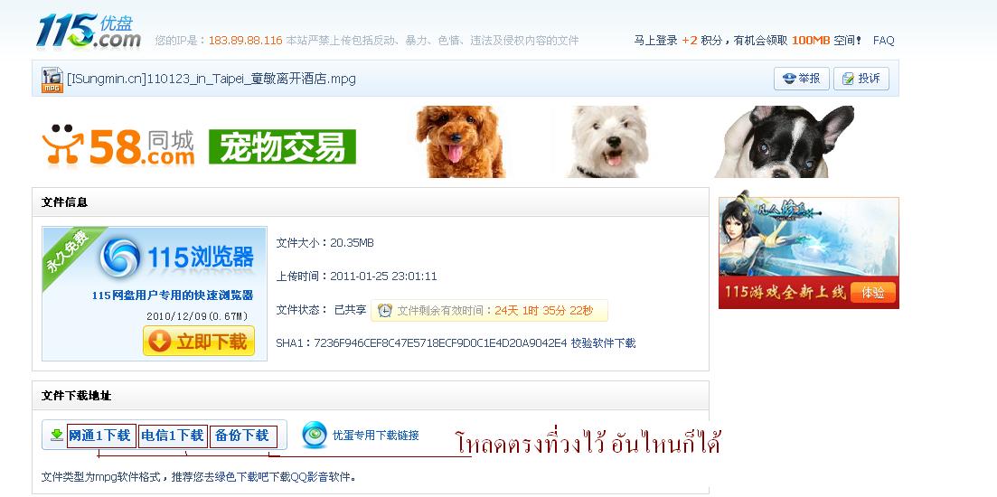This screenshot has height=497, width=997.
Task: Click the 115.com logo
Action: [89, 31]
